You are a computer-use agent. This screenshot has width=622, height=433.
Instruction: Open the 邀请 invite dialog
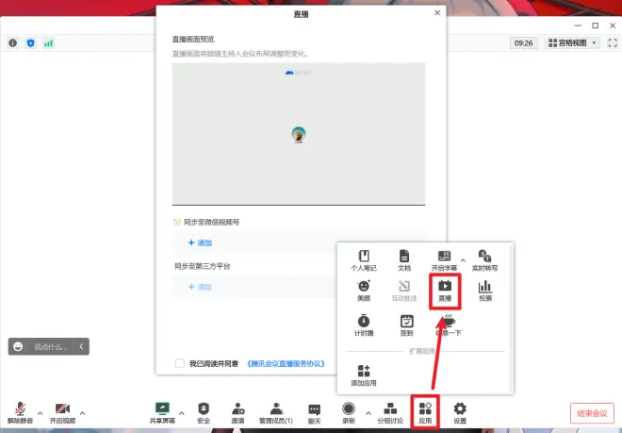pos(238,413)
